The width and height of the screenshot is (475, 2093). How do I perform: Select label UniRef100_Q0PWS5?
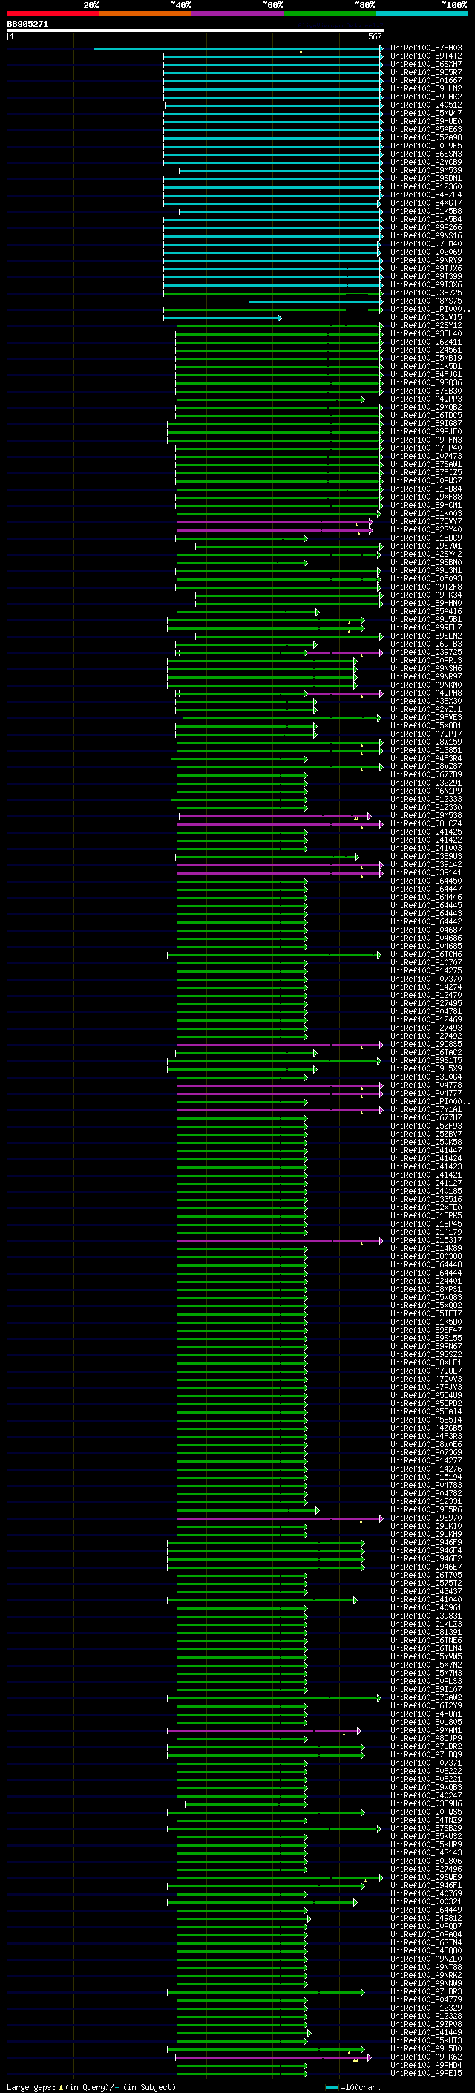tap(426, 1812)
